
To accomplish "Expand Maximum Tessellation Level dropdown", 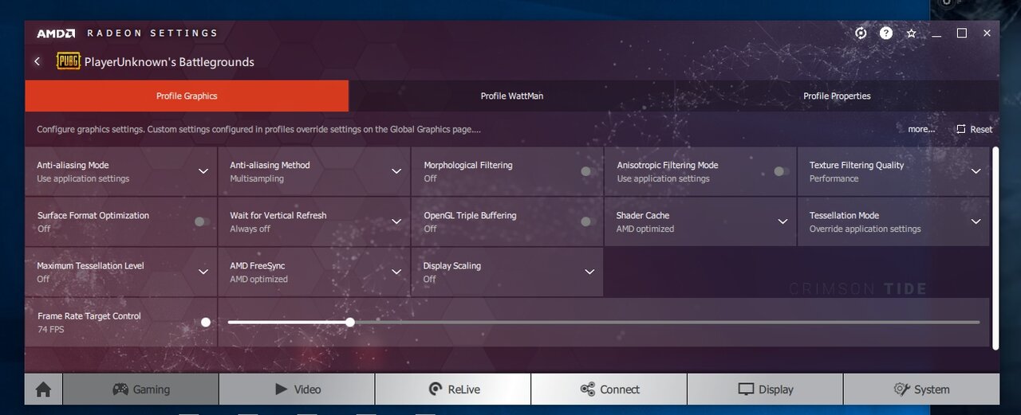I will pyautogui.click(x=203, y=272).
